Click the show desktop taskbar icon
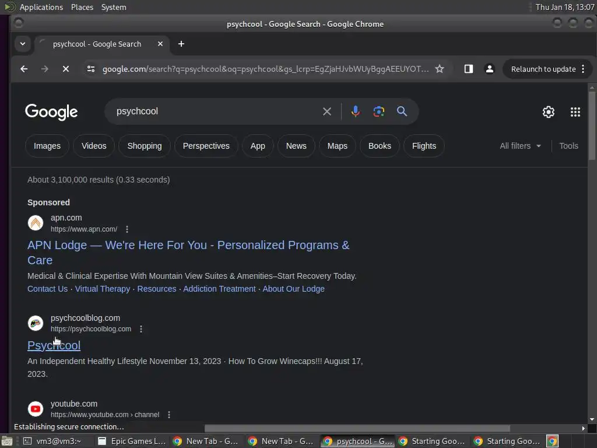The height and width of the screenshot is (448, 597). click(7, 441)
